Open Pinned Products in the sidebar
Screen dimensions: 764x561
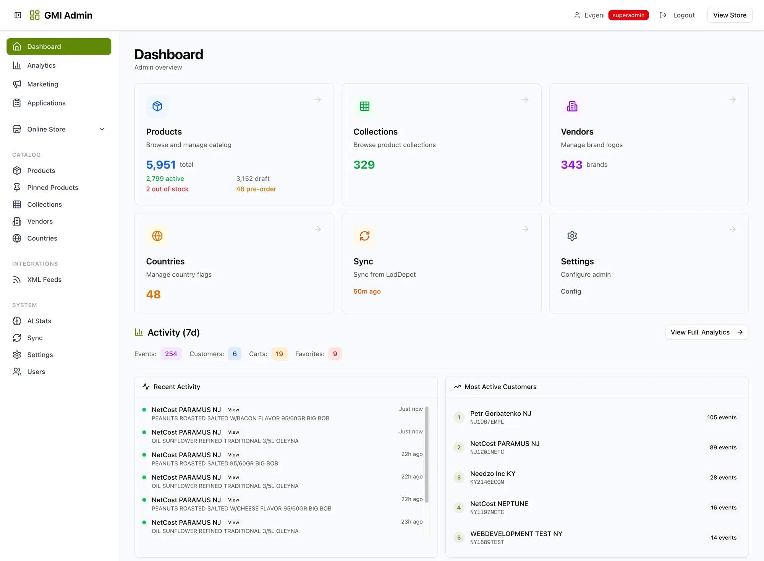coord(59,187)
